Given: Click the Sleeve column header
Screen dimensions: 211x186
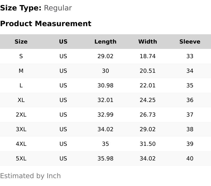Looking at the screenshot, I should pos(190,42).
